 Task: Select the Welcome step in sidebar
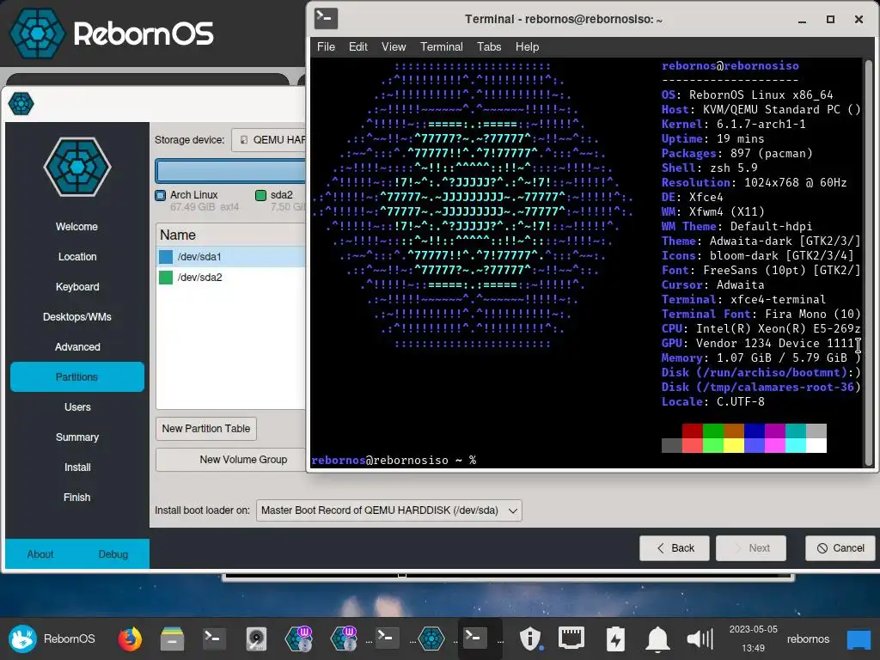76,227
